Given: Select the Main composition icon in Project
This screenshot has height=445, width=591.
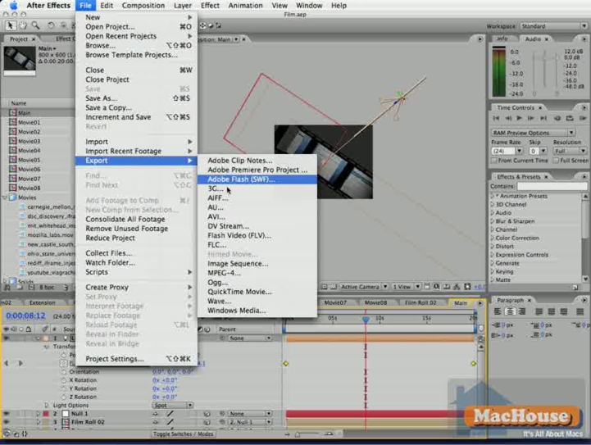Looking at the screenshot, I should tap(13, 113).
